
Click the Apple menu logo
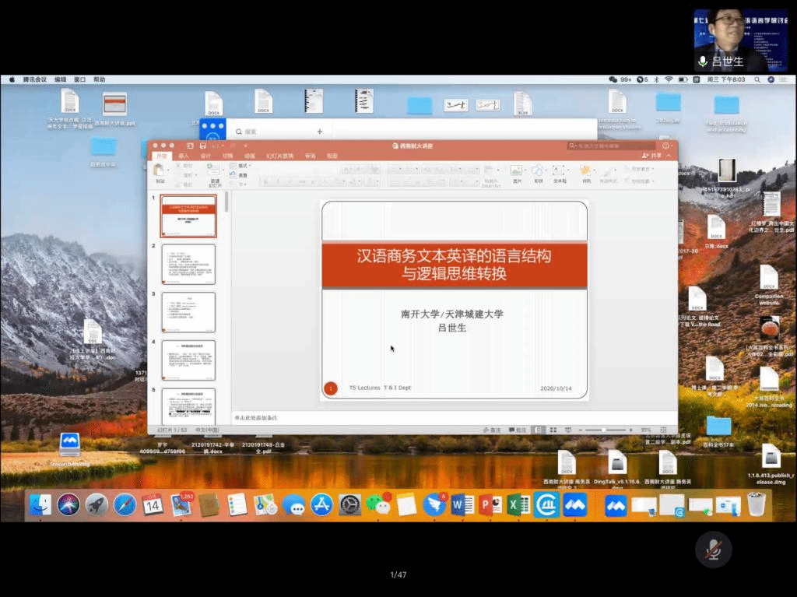click(x=11, y=79)
